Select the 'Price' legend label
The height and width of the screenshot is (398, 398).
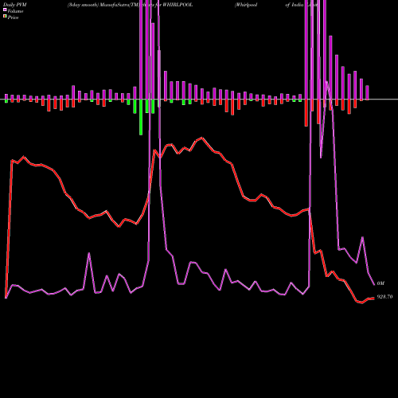click(13, 18)
